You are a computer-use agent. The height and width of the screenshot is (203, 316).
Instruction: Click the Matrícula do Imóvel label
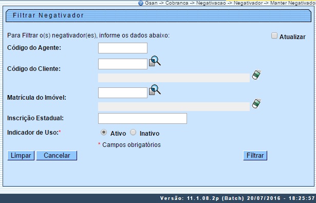tap(36, 98)
